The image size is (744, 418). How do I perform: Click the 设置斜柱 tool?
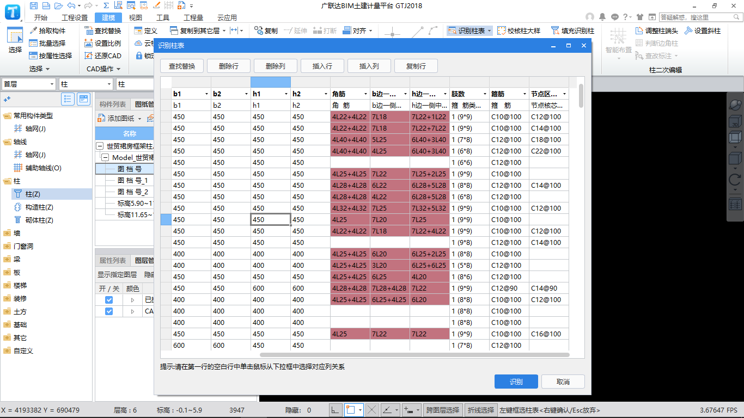point(703,31)
